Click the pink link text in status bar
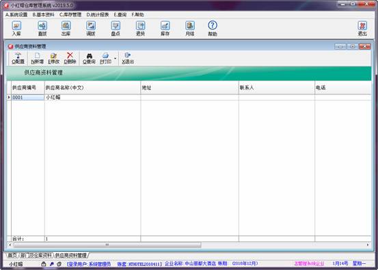The image size is (378, 270). tap(309, 264)
